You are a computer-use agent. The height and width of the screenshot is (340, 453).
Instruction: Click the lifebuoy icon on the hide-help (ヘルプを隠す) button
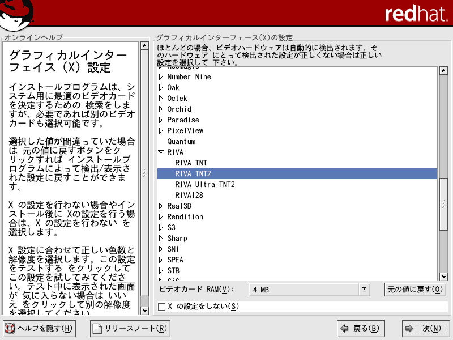(10, 329)
